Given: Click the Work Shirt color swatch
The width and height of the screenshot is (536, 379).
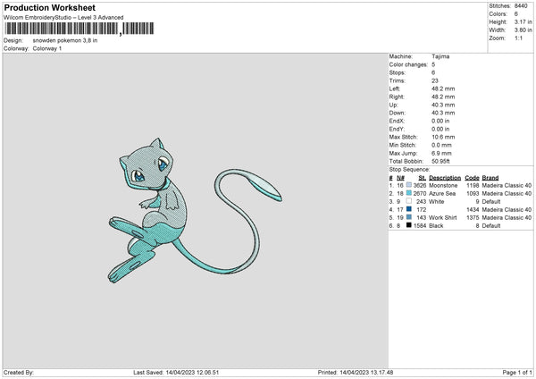Looking at the screenshot, I should point(409,217).
